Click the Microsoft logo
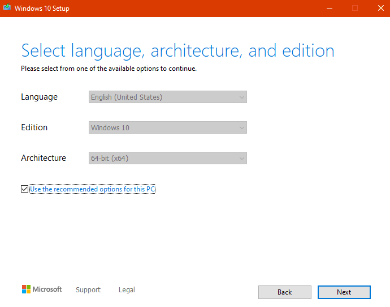Viewport: 390px width, 307px height. click(41, 289)
